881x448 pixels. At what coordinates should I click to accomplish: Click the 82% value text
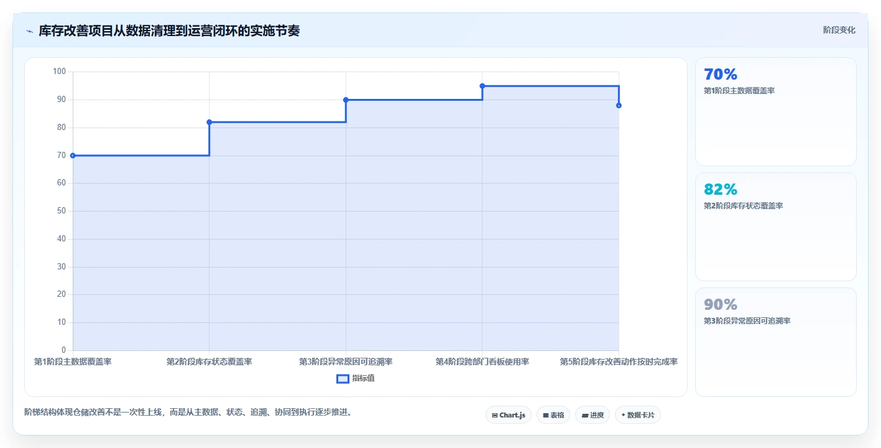[721, 189]
